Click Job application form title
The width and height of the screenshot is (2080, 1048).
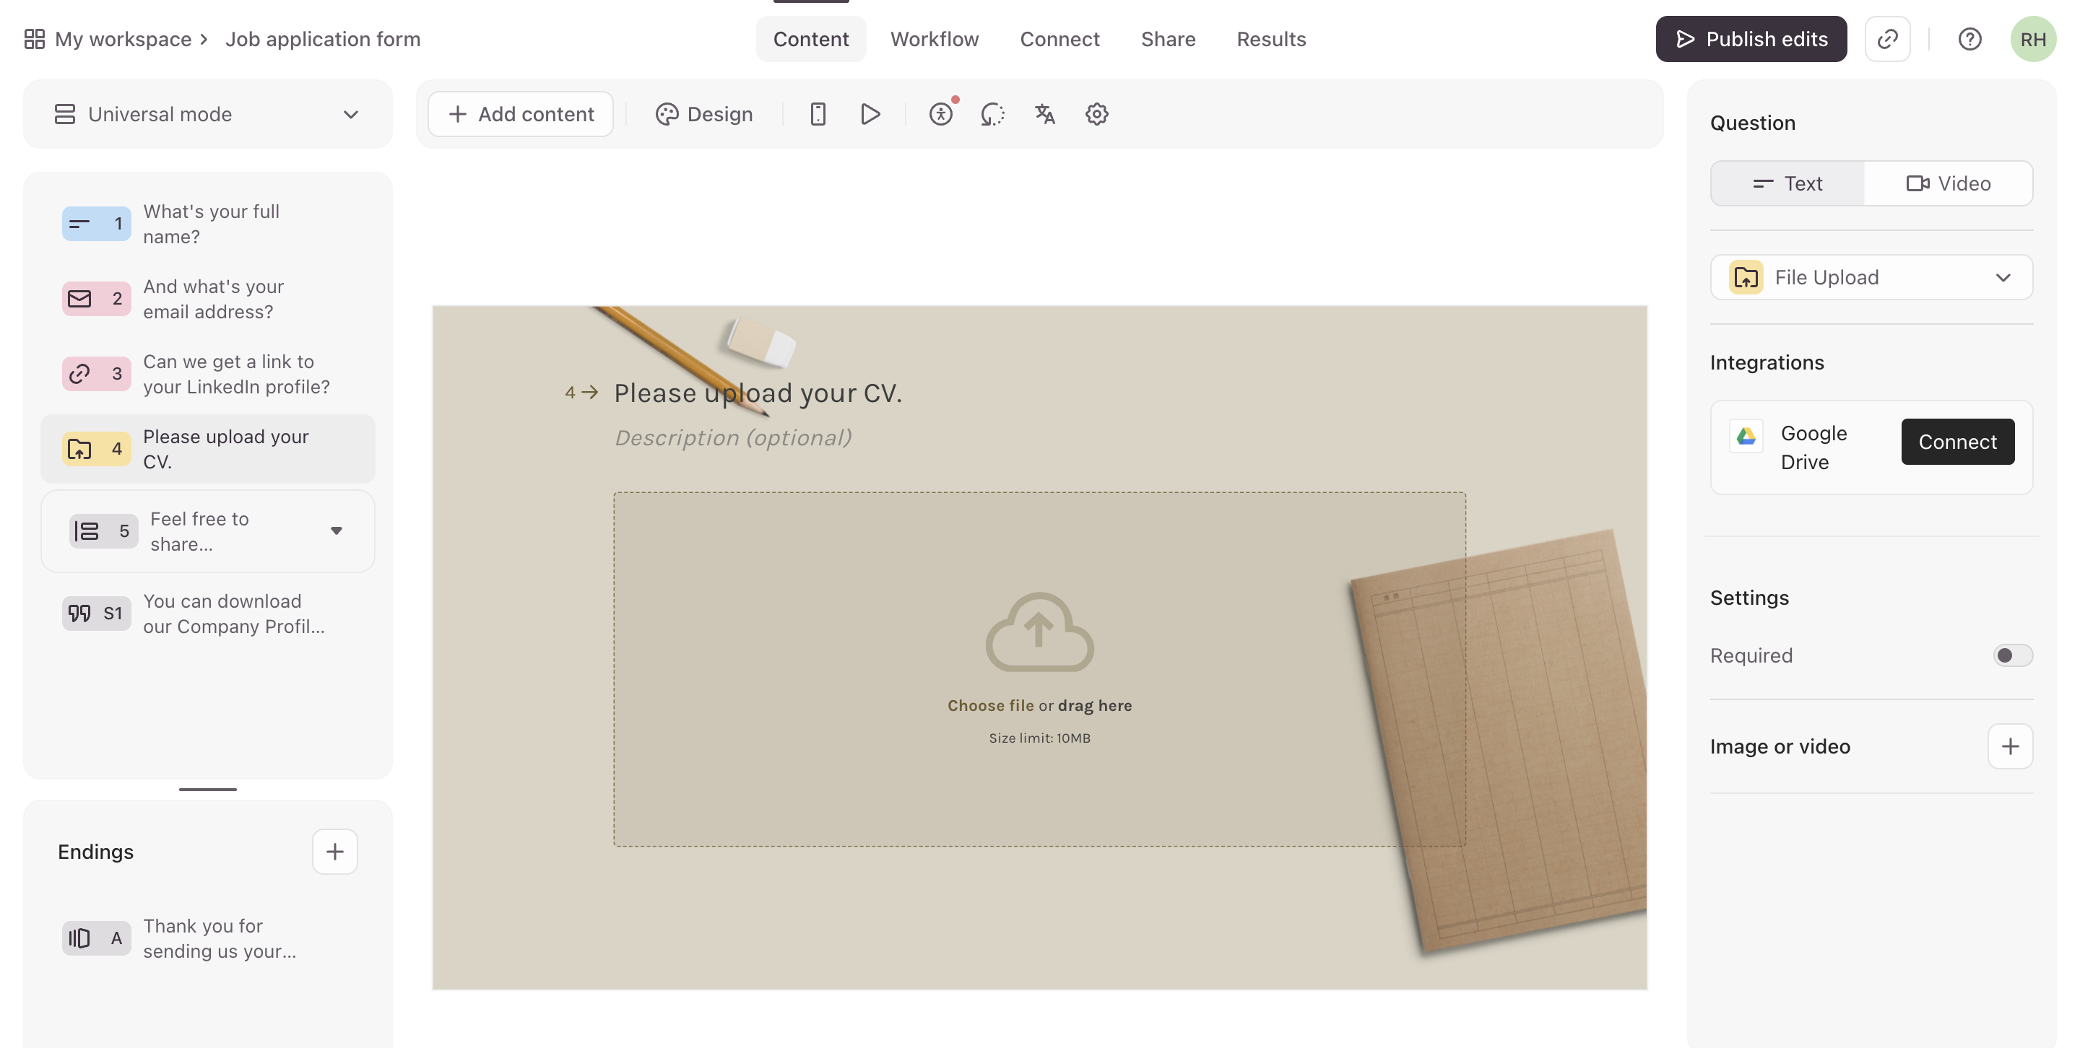coord(323,39)
